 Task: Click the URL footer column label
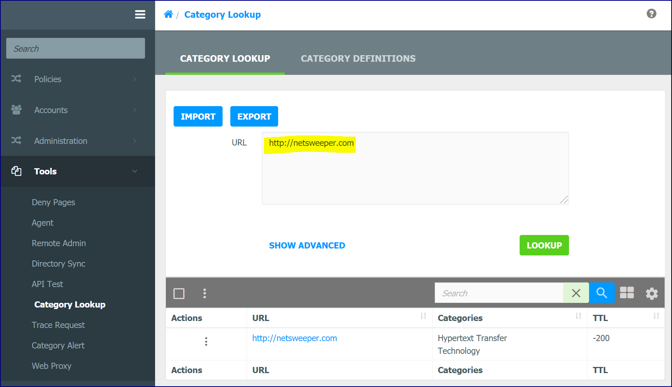point(261,370)
